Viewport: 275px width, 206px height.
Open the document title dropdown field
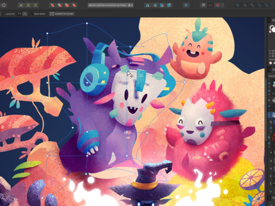(111, 5)
